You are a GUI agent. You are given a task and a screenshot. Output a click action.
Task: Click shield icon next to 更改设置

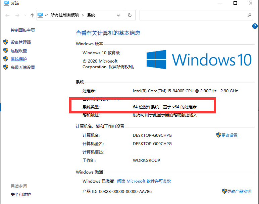click(x=219, y=135)
